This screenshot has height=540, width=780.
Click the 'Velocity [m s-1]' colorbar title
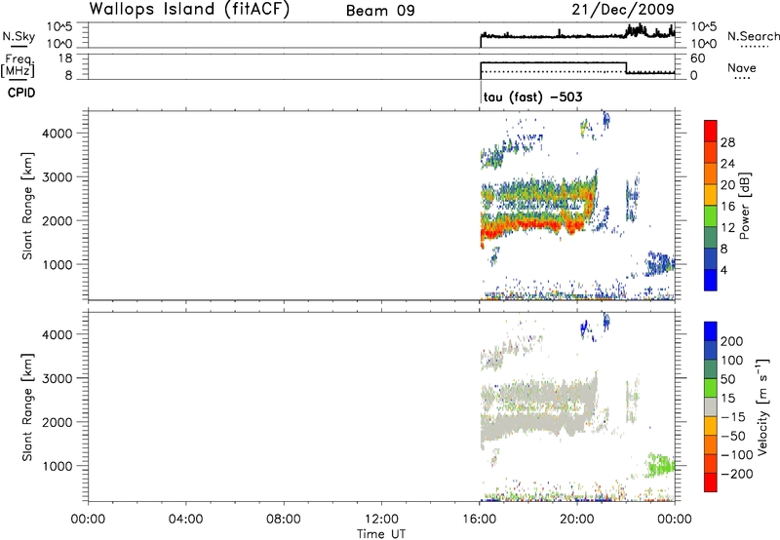coord(762,407)
